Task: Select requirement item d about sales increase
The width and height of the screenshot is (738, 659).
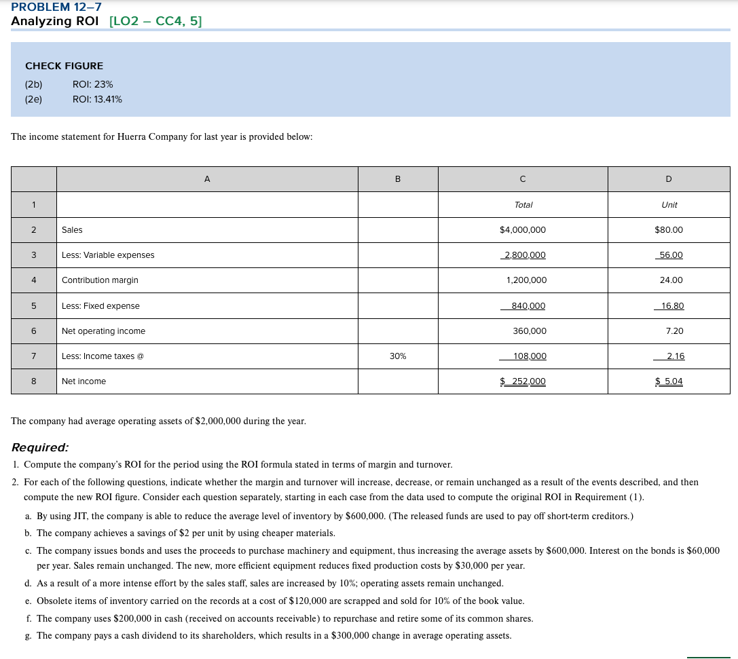Action: pos(264,583)
